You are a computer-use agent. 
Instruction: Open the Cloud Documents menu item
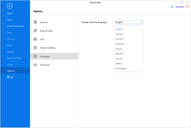(x=15, y=26)
